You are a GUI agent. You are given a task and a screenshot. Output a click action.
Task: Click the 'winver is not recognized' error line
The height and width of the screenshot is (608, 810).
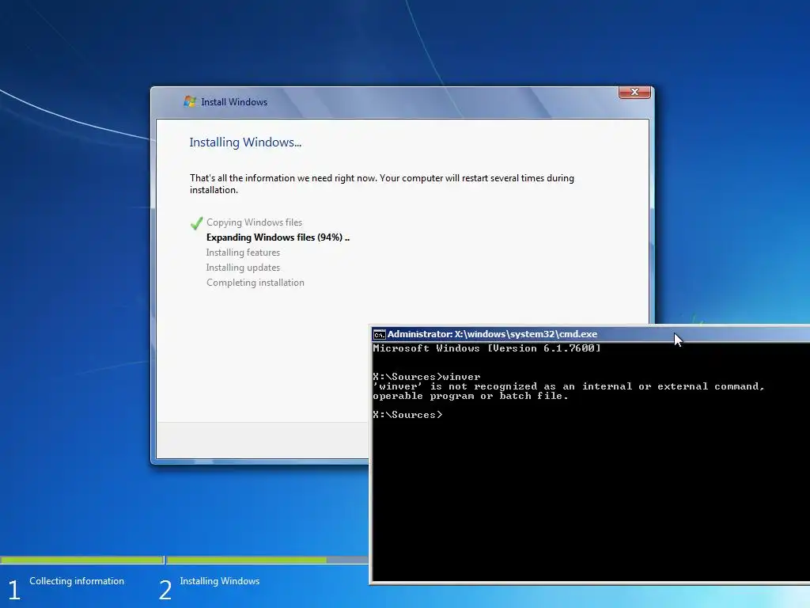pyautogui.click(x=568, y=386)
